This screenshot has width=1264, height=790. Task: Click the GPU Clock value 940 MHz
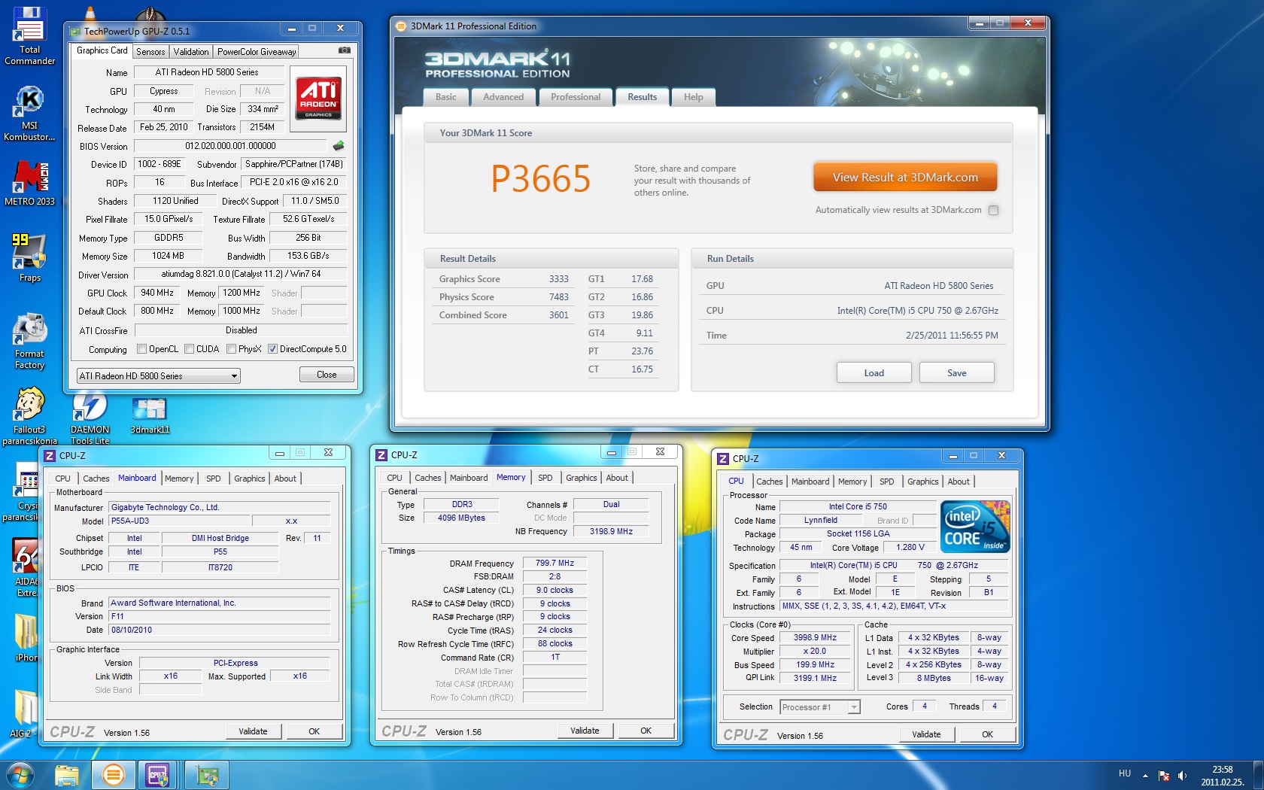pyautogui.click(x=157, y=293)
